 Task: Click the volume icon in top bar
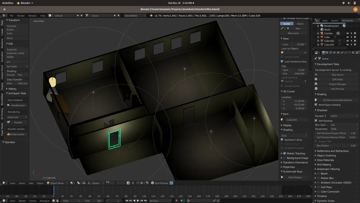pyautogui.click(x=349, y=3)
